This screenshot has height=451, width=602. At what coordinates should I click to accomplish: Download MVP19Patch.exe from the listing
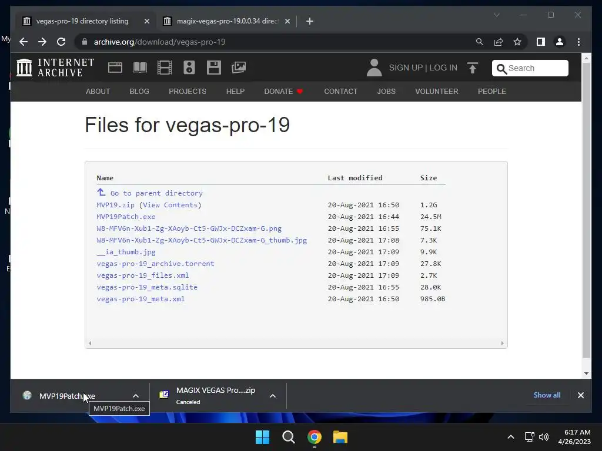[x=126, y=217]
